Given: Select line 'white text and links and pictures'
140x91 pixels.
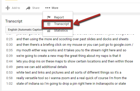Looking at the screenshot, I should [69, 73].
